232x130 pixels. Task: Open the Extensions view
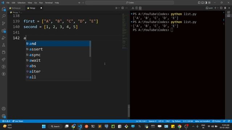[4, 31]
